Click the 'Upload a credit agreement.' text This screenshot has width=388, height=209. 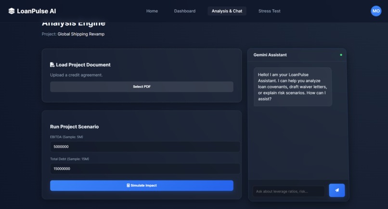click(x=76, y=75)
